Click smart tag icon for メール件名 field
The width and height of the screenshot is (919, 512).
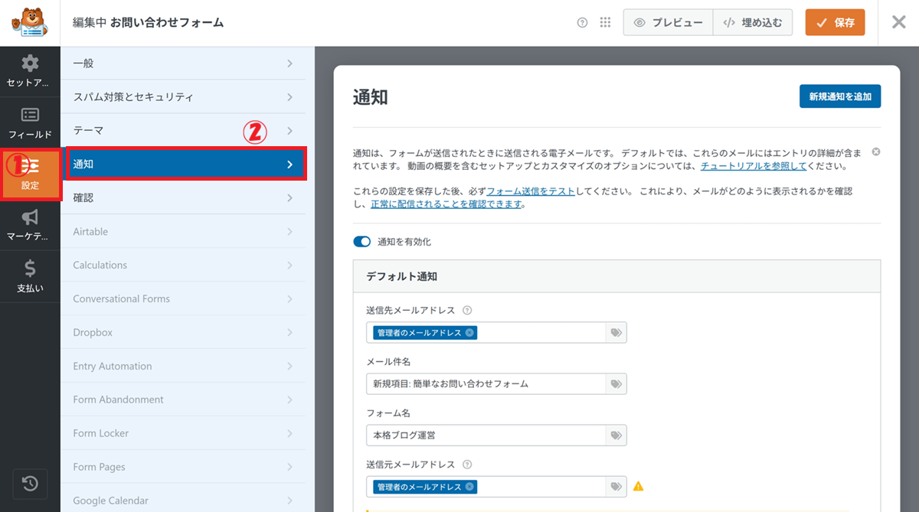click(x=616, y=384)
